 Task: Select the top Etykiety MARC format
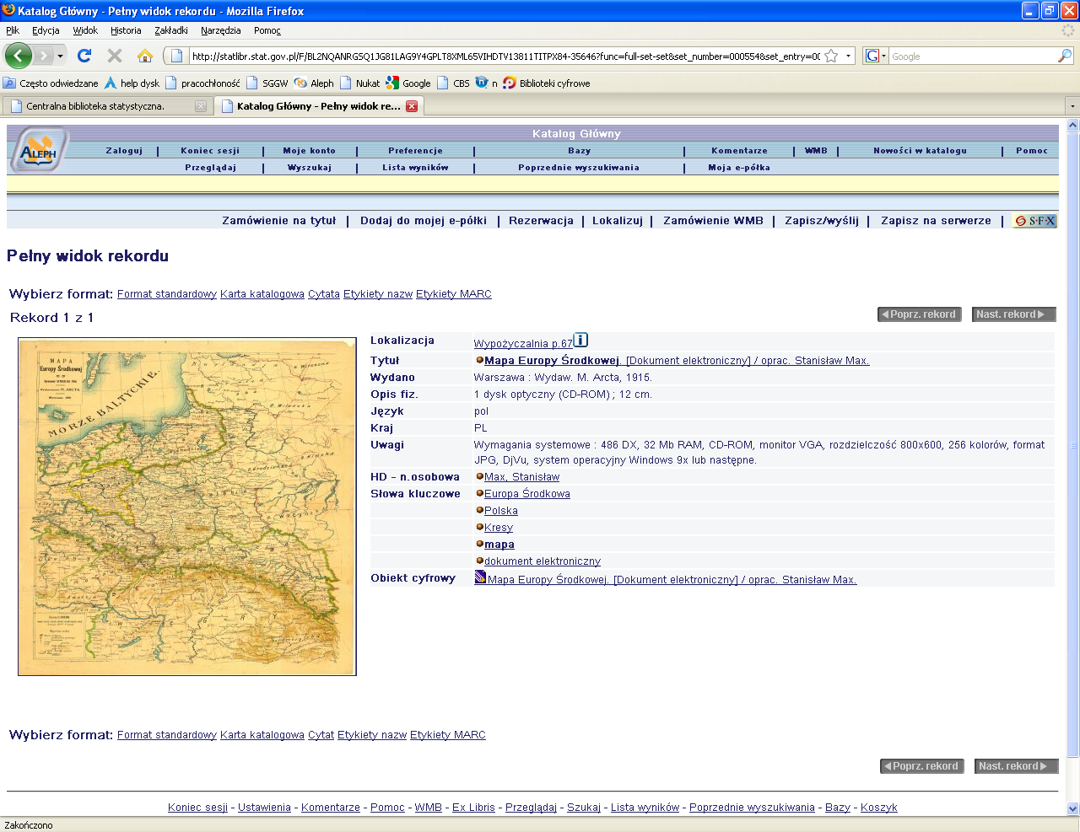[x=454, y=294]
